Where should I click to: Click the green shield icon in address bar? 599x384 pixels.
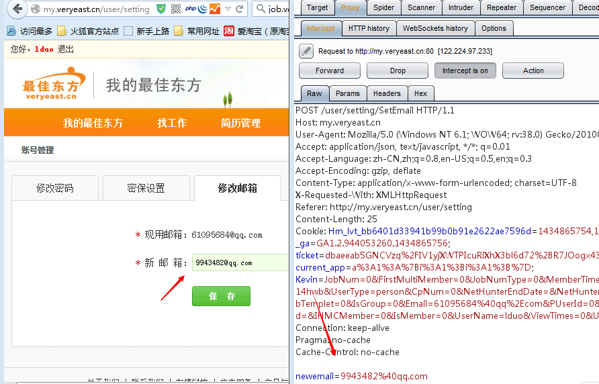pos(161,9)
